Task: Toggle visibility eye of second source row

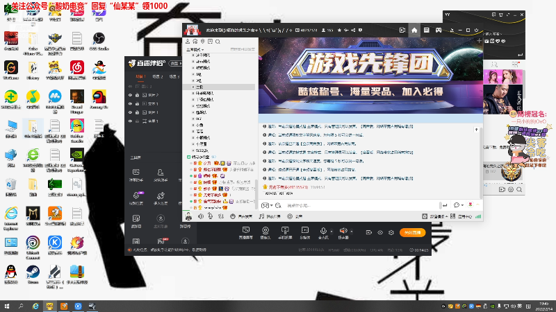Action: coord(130,95)
